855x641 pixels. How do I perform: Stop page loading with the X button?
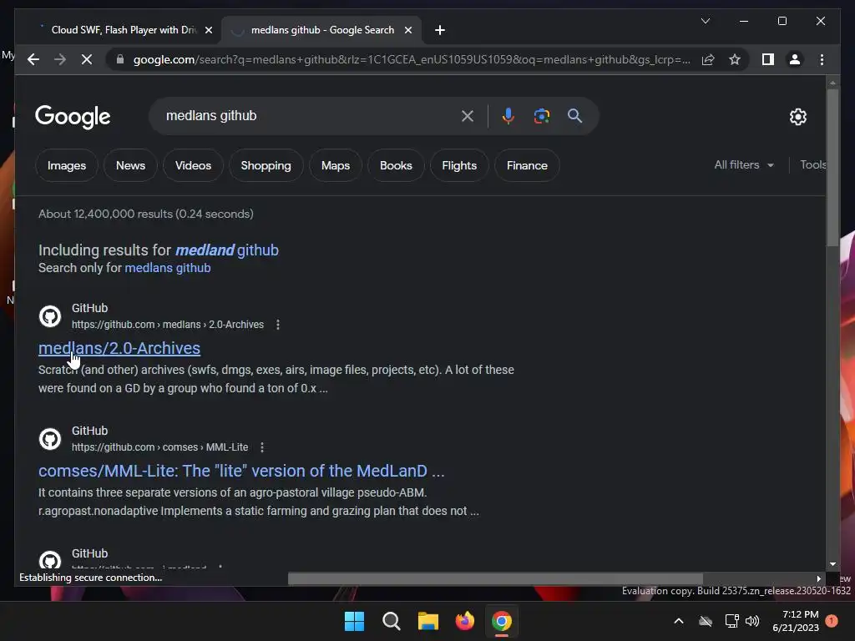pyautogui.click(x=87, y=59)
